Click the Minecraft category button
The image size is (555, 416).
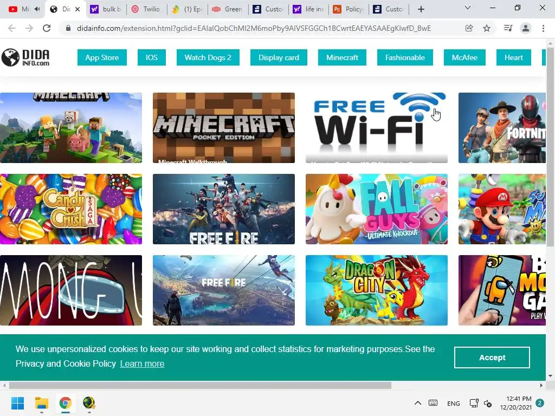click(342, 57)
